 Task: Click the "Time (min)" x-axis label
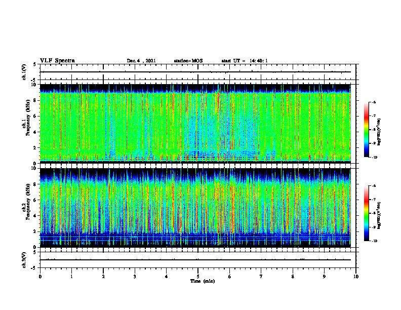[203, 281]
